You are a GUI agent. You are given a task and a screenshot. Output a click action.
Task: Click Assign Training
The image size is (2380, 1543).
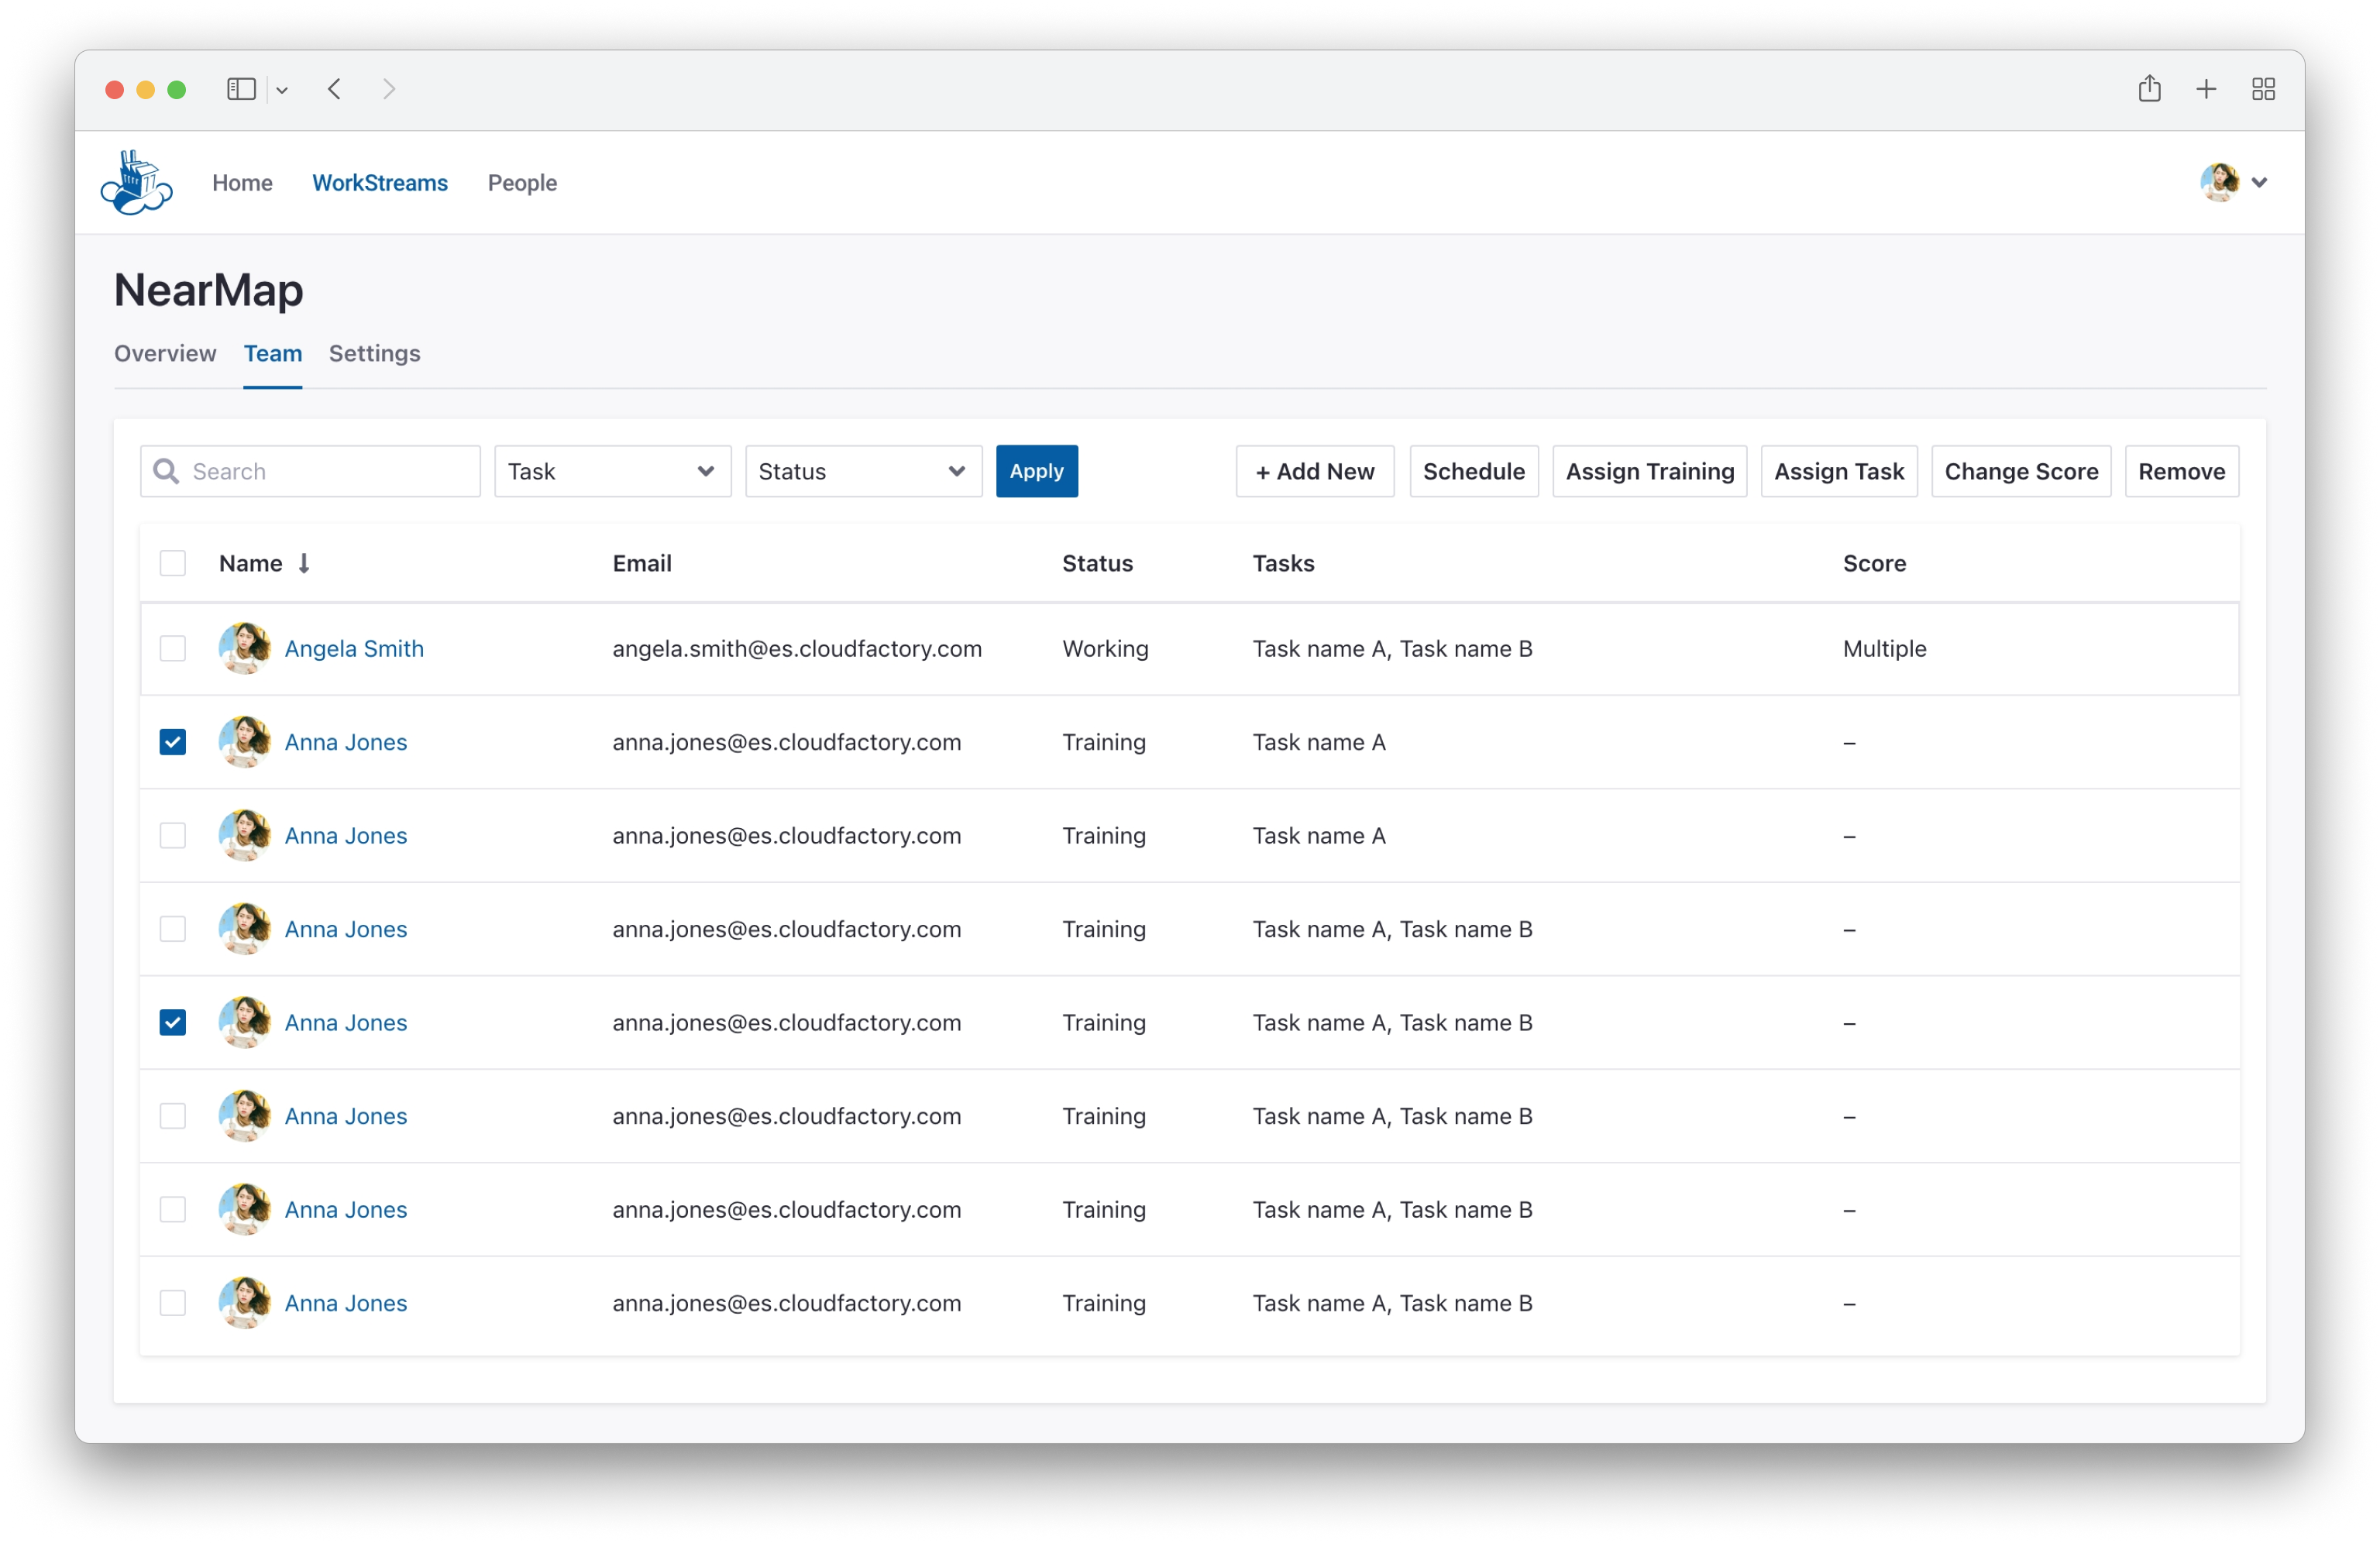(x=1650, y=471)
